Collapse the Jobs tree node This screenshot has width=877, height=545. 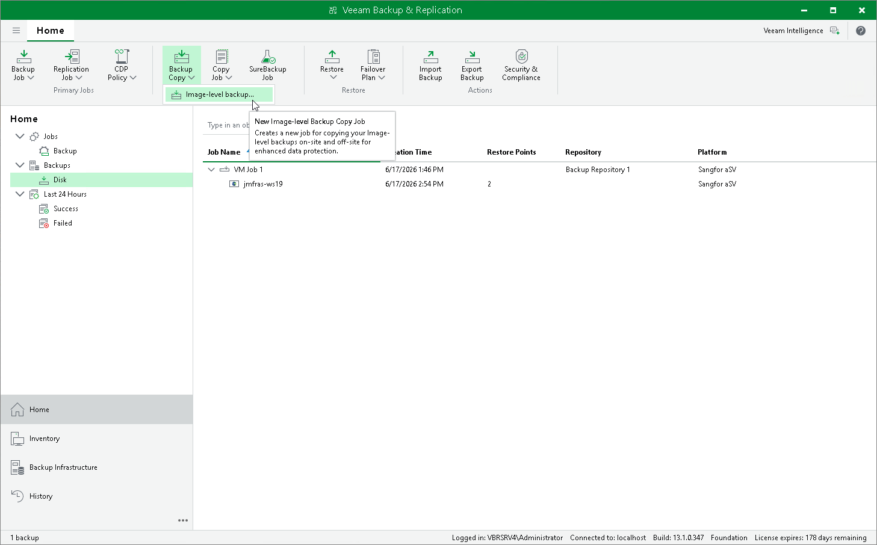click(x=20, y=137)
